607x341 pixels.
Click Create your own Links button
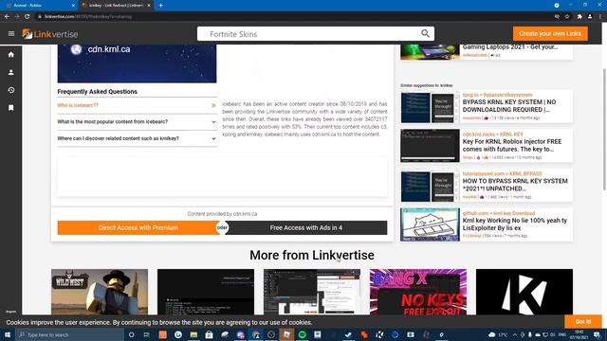click(550, 34)
